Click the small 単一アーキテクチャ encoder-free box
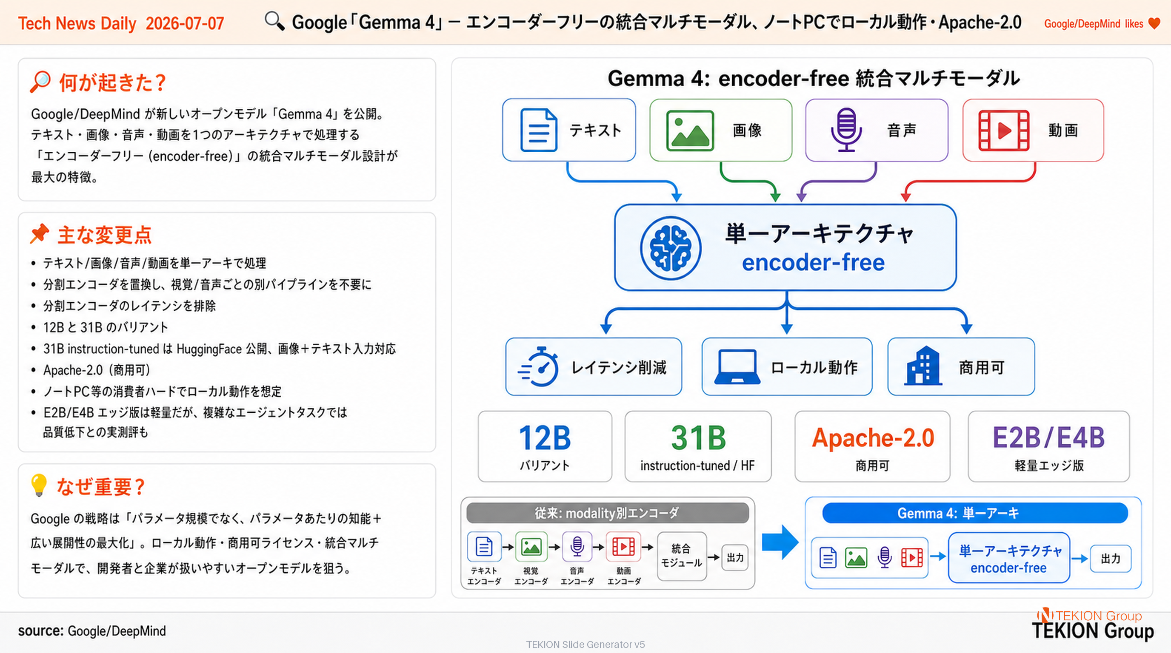Viewport: 1171px width, 653px height. pos(1009,558)
